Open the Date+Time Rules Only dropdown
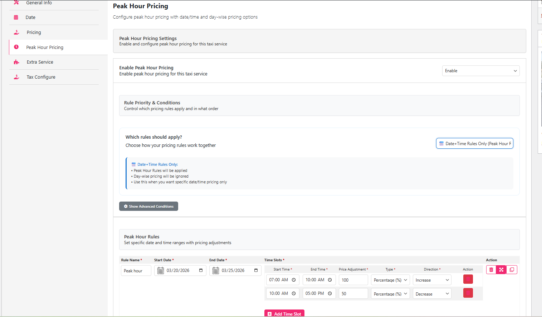The height and width of the screenshot is (317, 542). tap(474, 144)
